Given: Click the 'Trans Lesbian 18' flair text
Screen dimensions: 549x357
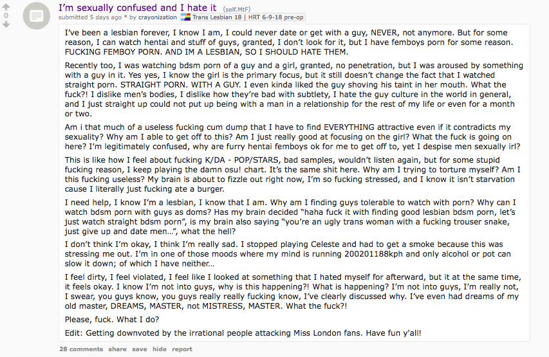Looking at the screenshot, I should pos(217,17).
